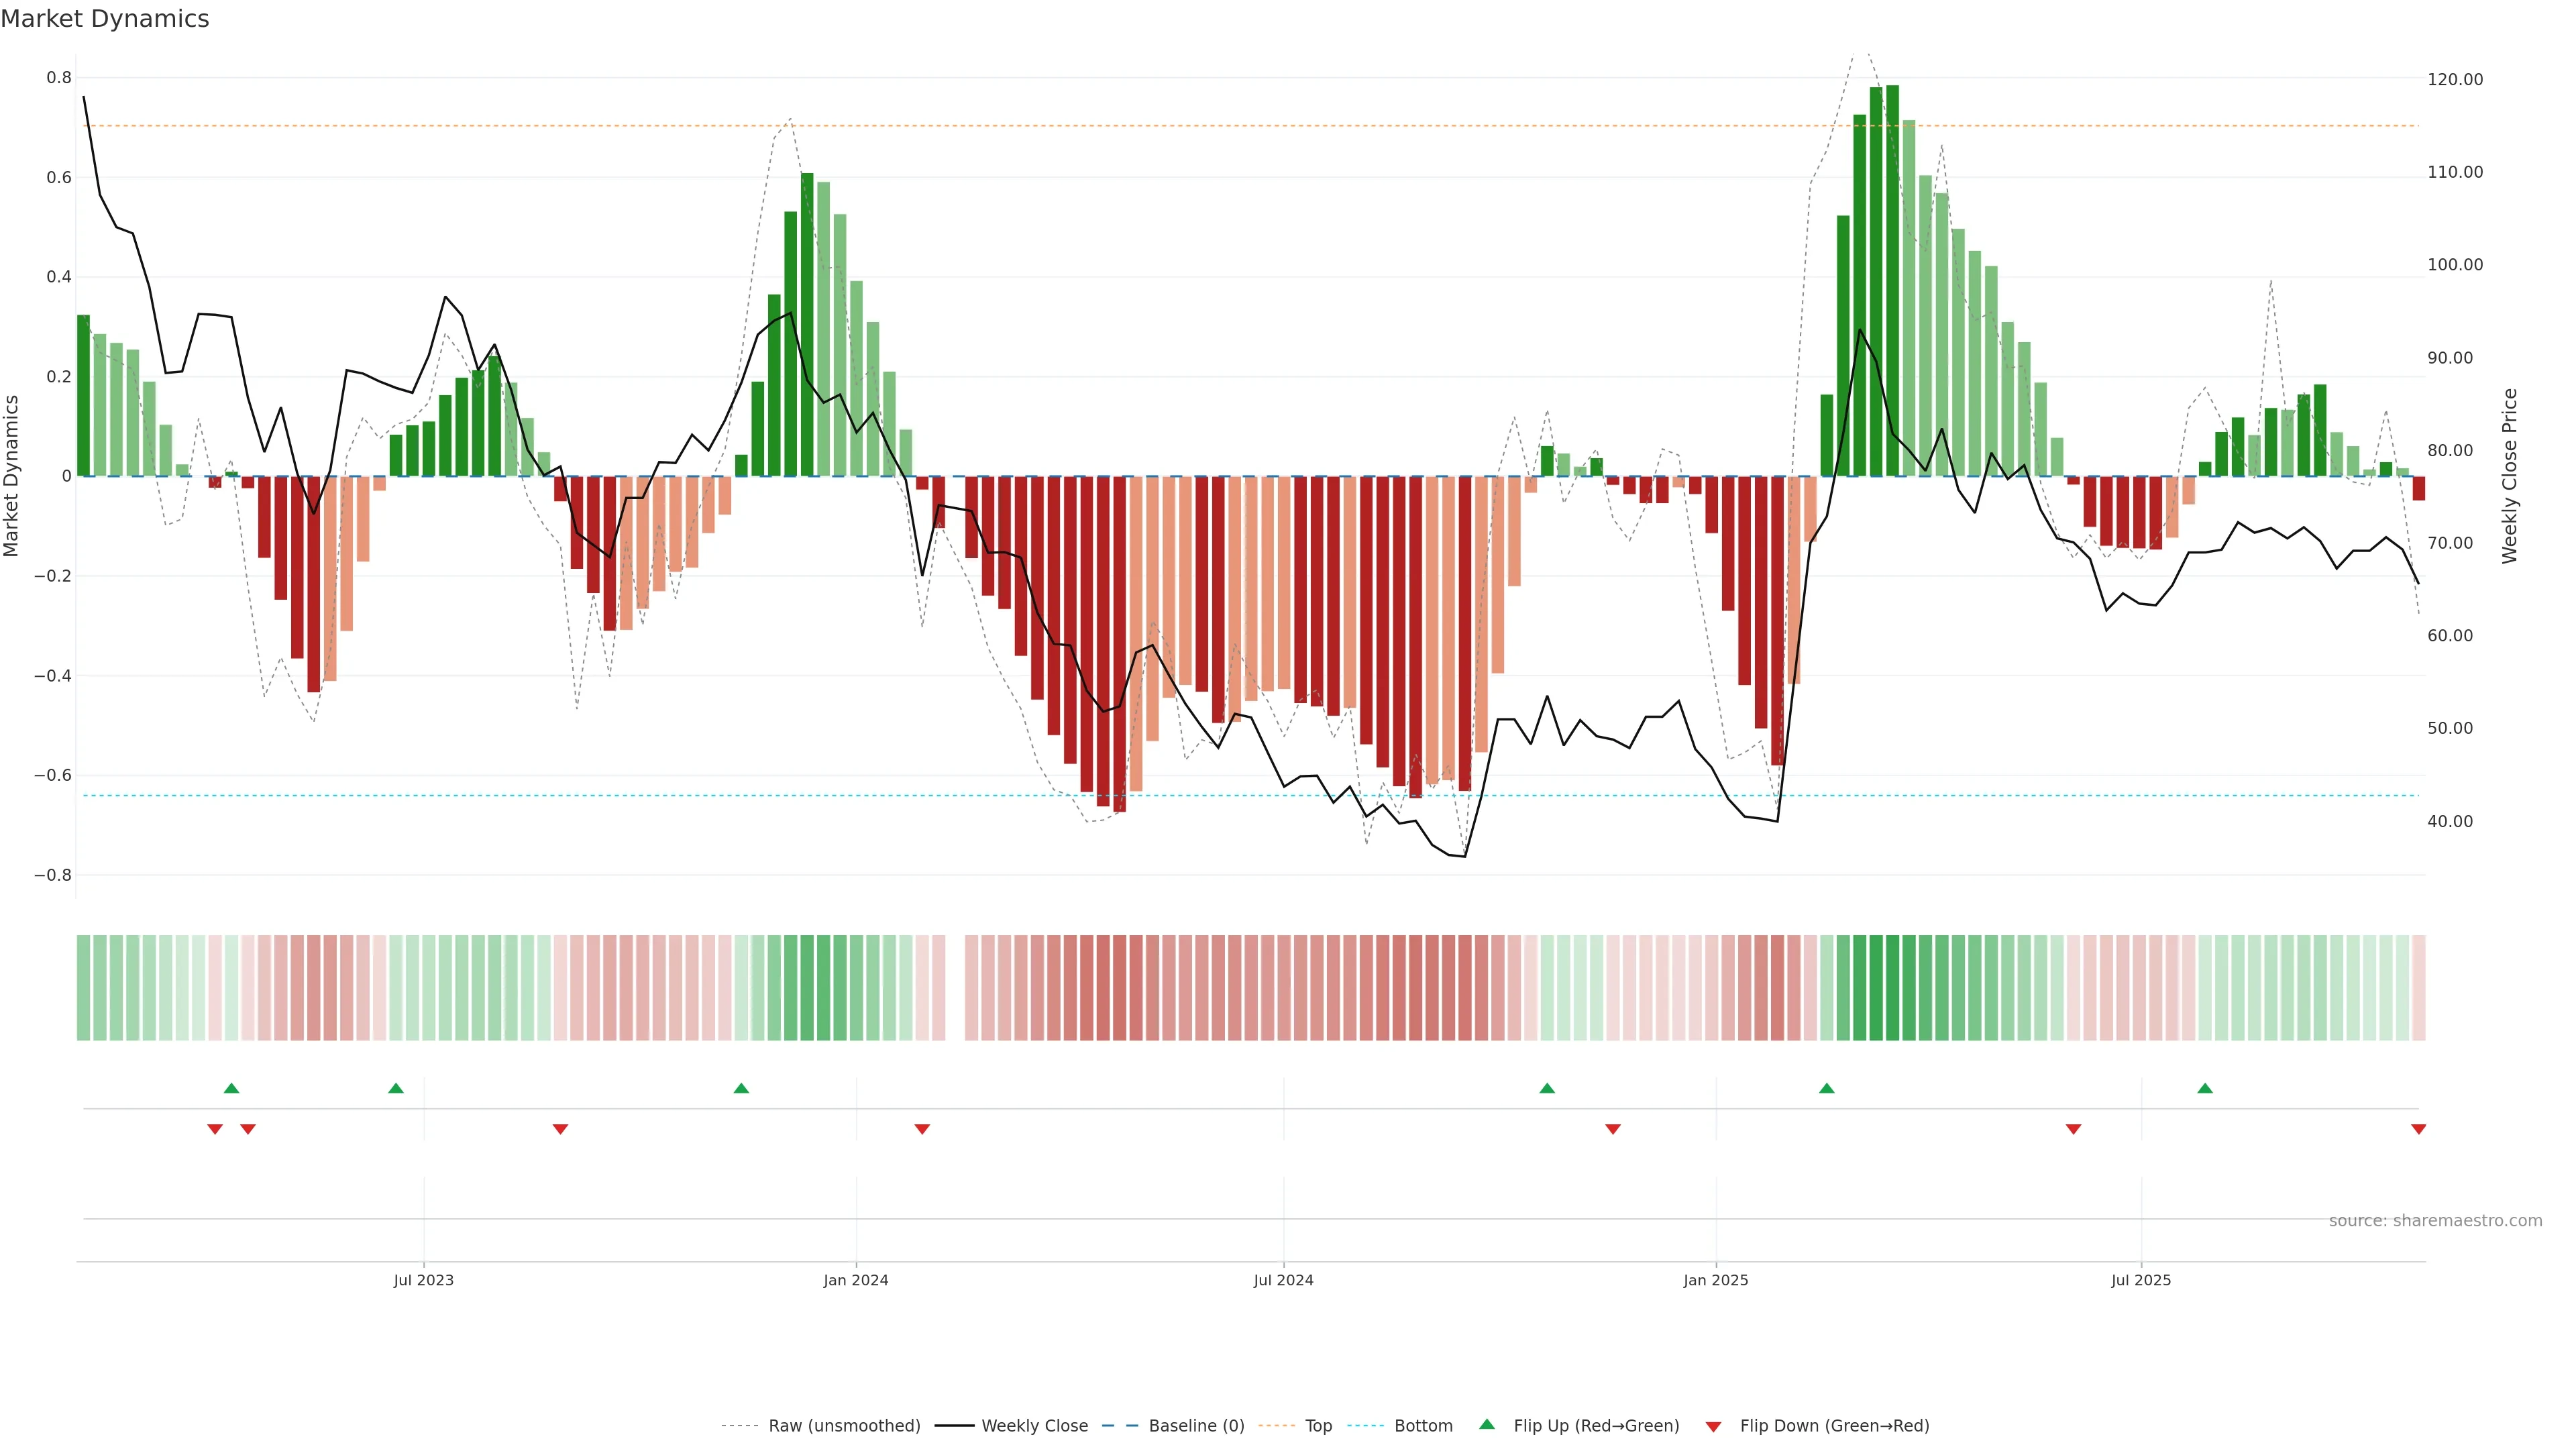Click the Top legend entry label
The height and width of the screenshot is (1449, 2576).
point(1318,1426)
